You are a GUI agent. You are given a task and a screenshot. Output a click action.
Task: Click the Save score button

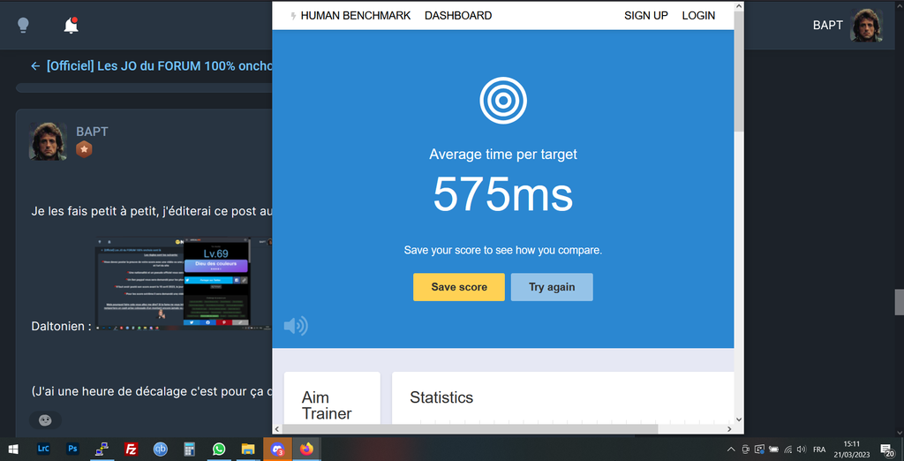click(459, 287)
